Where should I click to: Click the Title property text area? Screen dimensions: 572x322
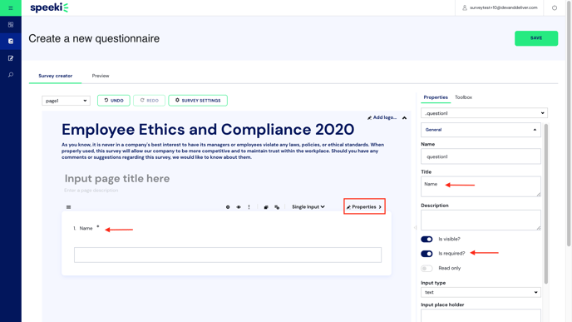click(x=481, y=186)
